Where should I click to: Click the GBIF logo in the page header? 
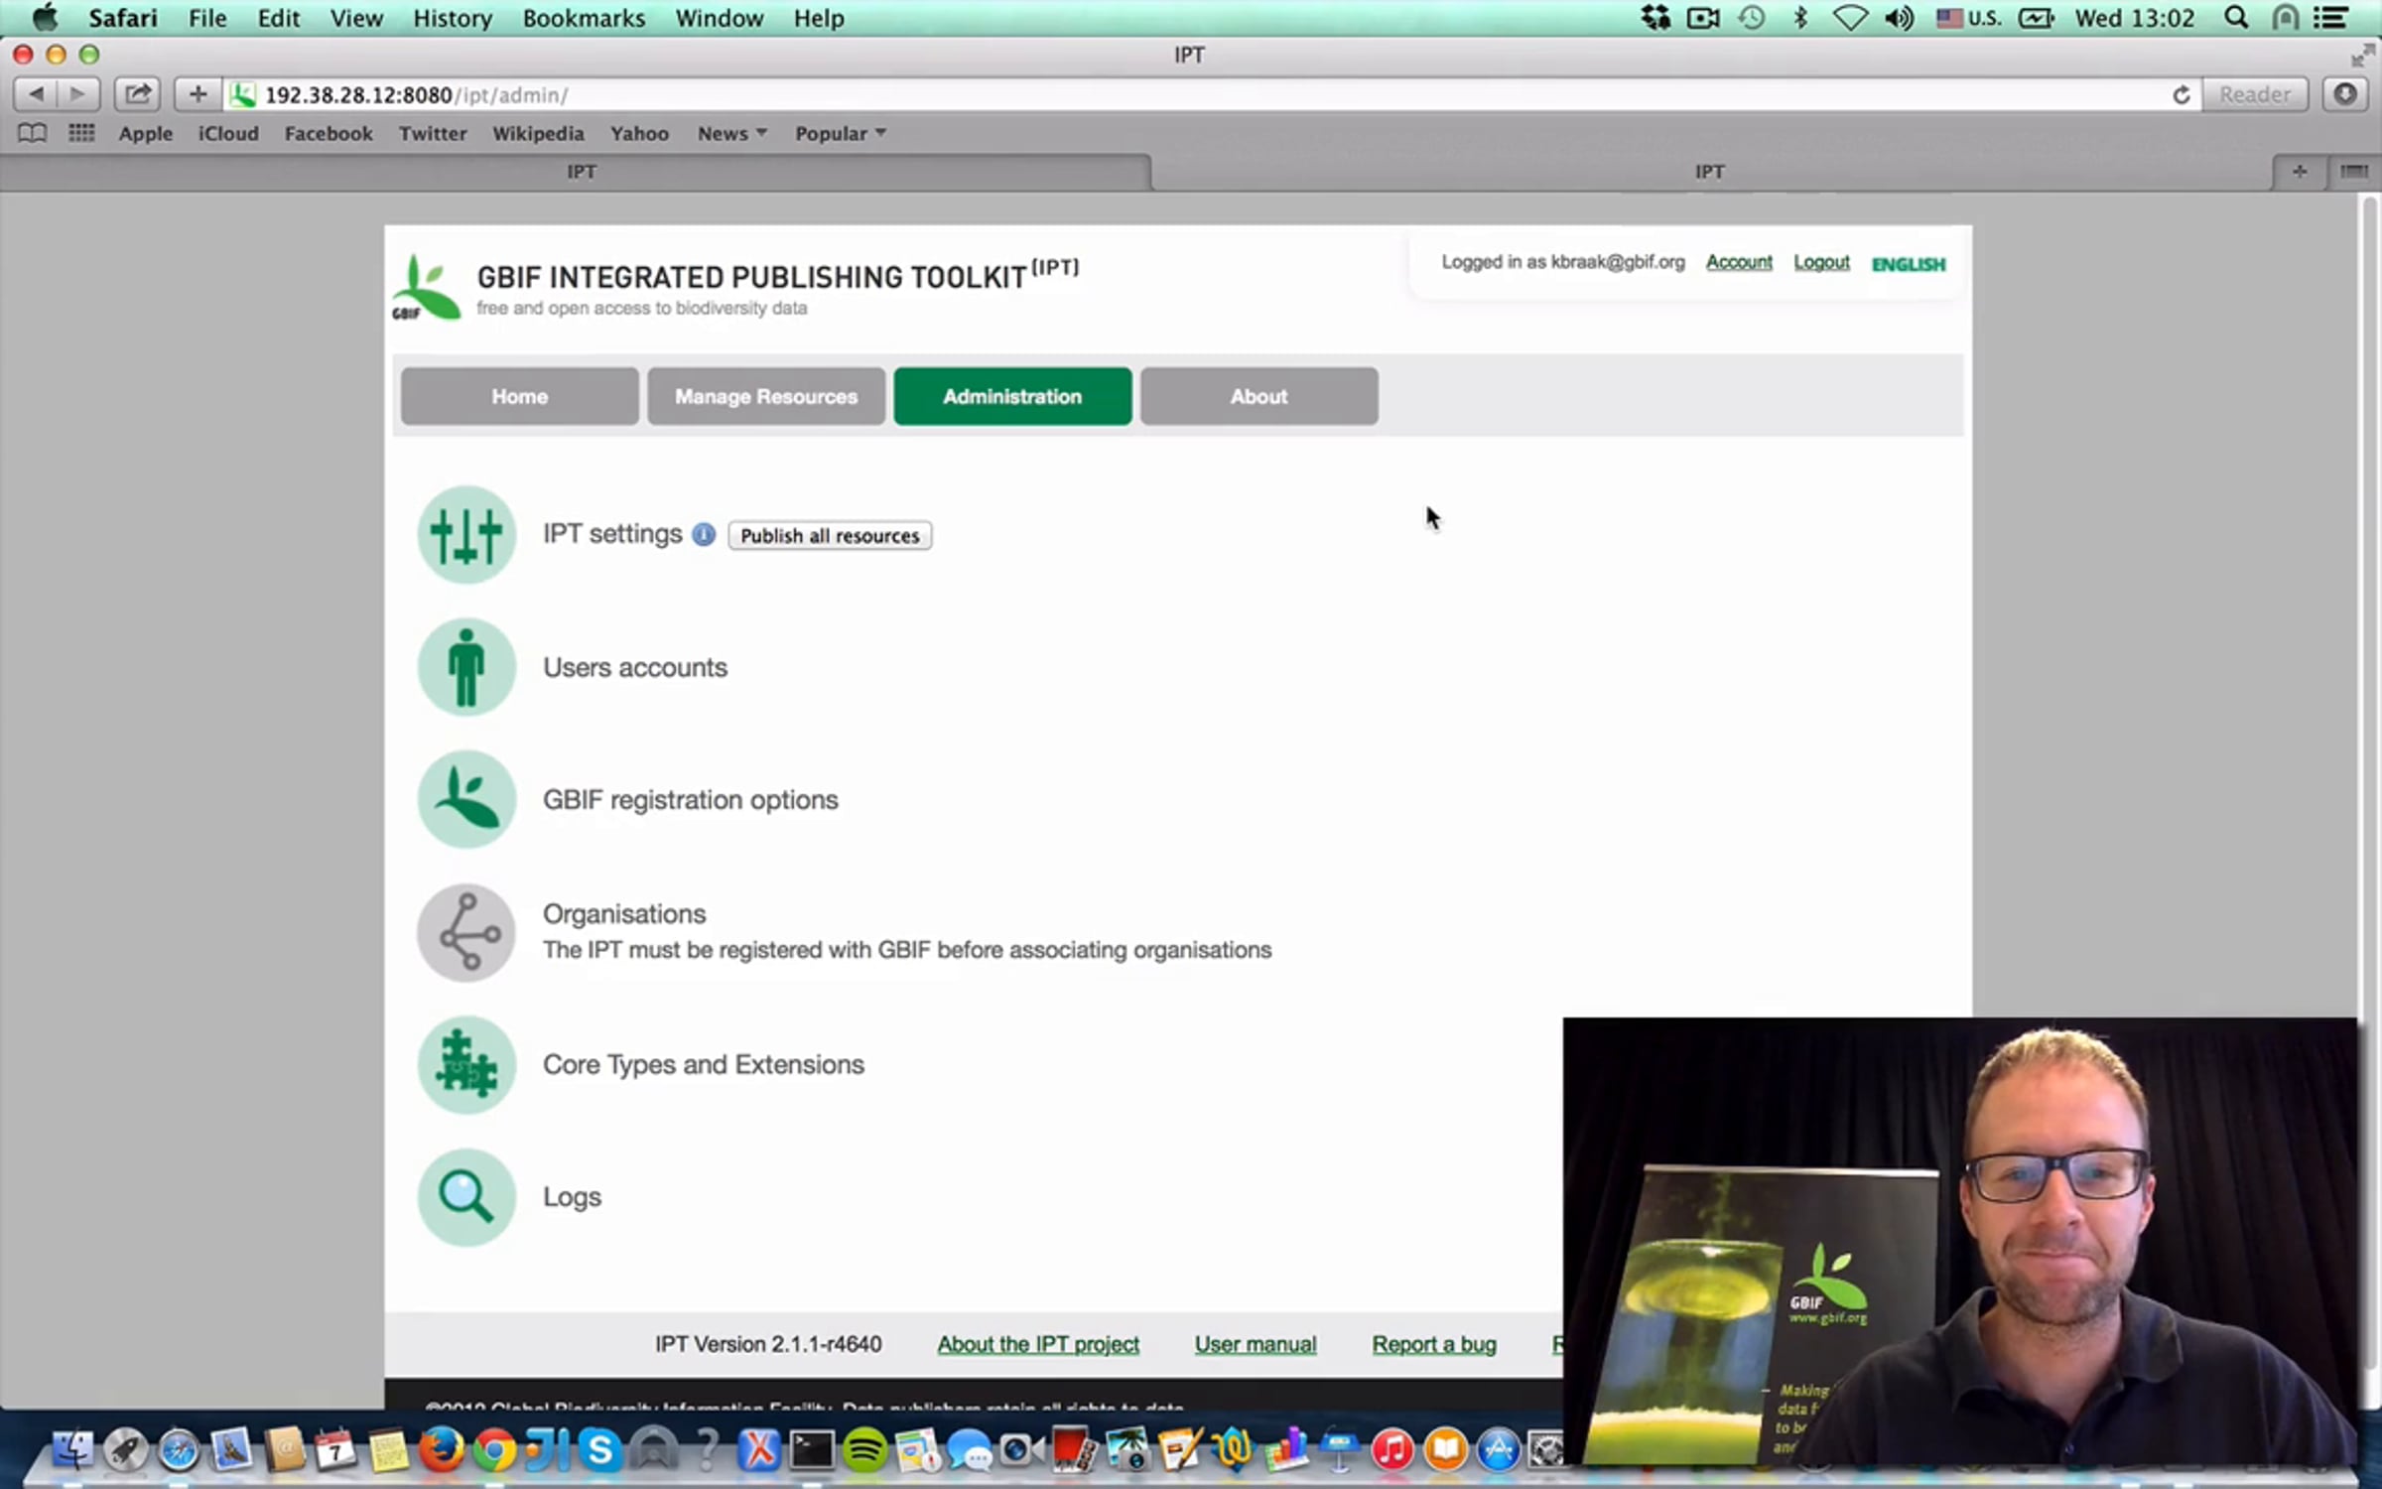coord(426,289)
